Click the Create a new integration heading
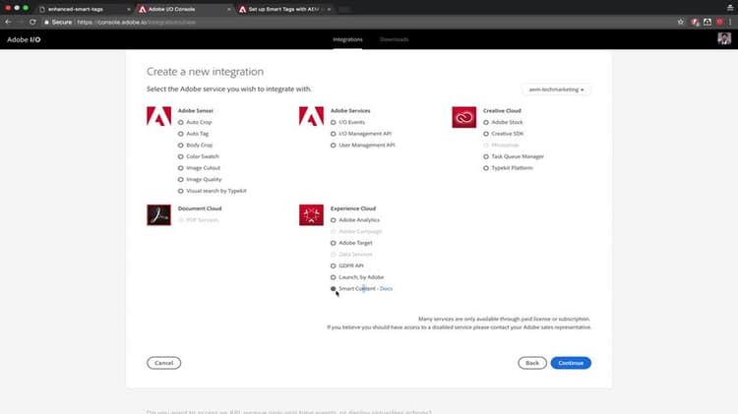Image resolution: width=738 pixels, height=414 pixels. [x=206, y=72]
